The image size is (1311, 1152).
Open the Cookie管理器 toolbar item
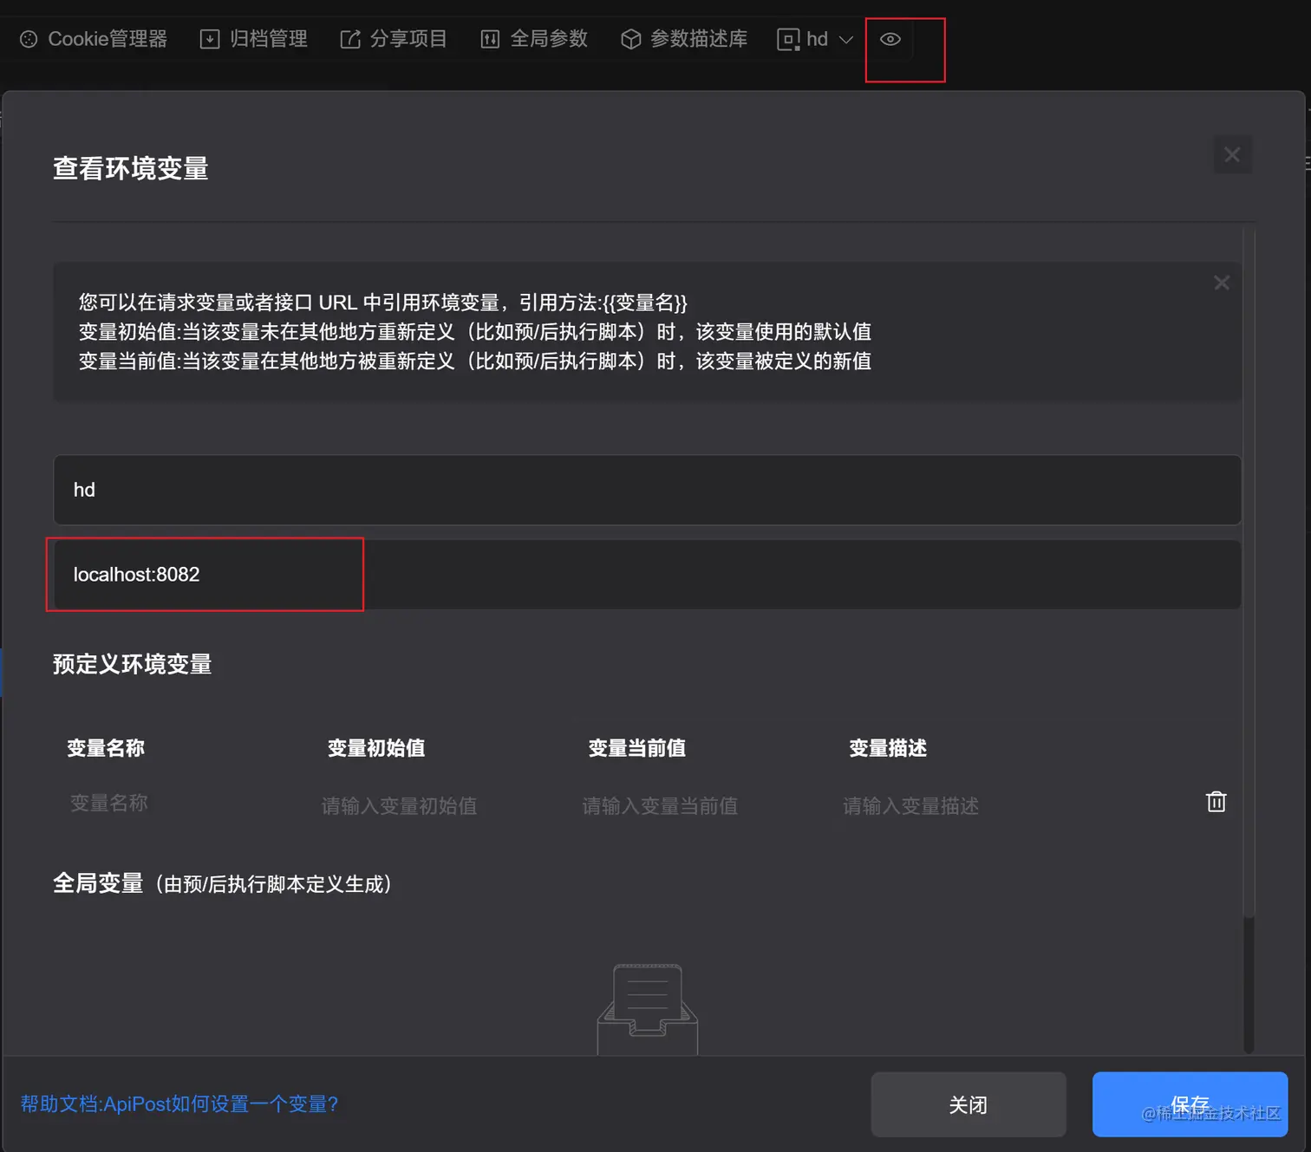94,39
